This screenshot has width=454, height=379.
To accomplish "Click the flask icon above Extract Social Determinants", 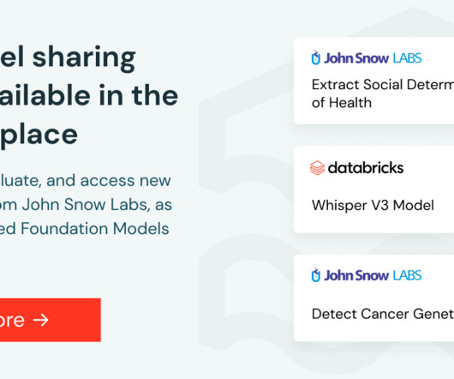I will (x=315, y=57).
